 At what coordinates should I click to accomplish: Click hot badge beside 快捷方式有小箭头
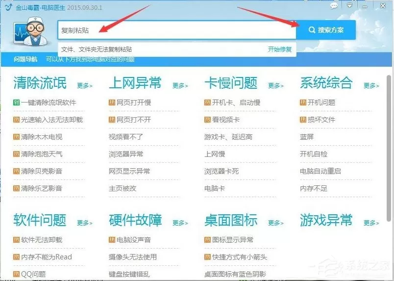coord(207,257)
